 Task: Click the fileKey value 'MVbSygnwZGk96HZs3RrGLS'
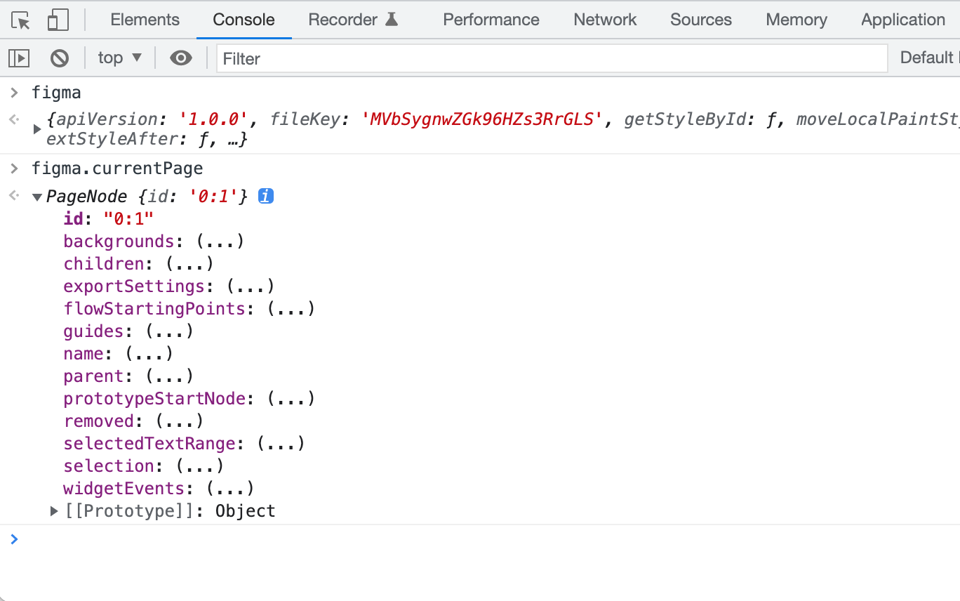point(482,120)
